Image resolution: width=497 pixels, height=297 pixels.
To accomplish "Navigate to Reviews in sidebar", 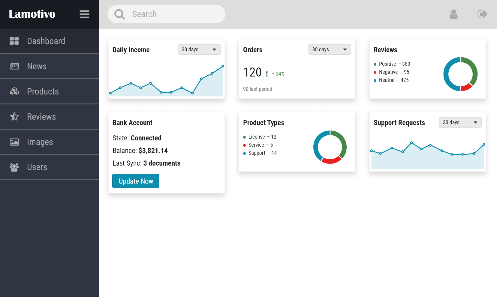I will point(50,117).
